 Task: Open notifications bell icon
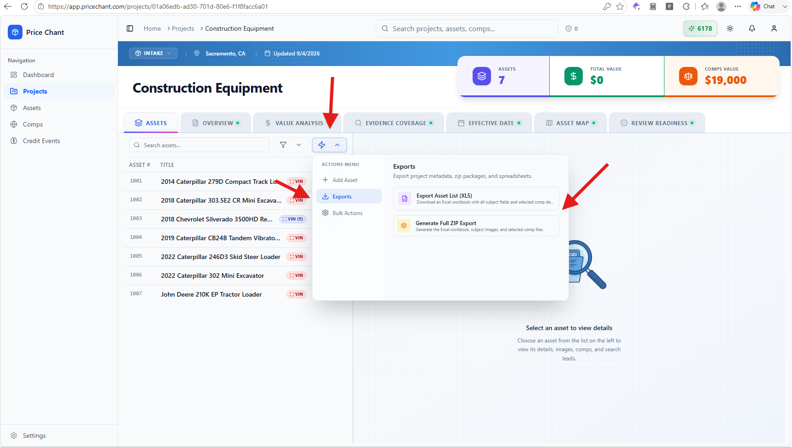pyautogui.click(x=752, y=28)
